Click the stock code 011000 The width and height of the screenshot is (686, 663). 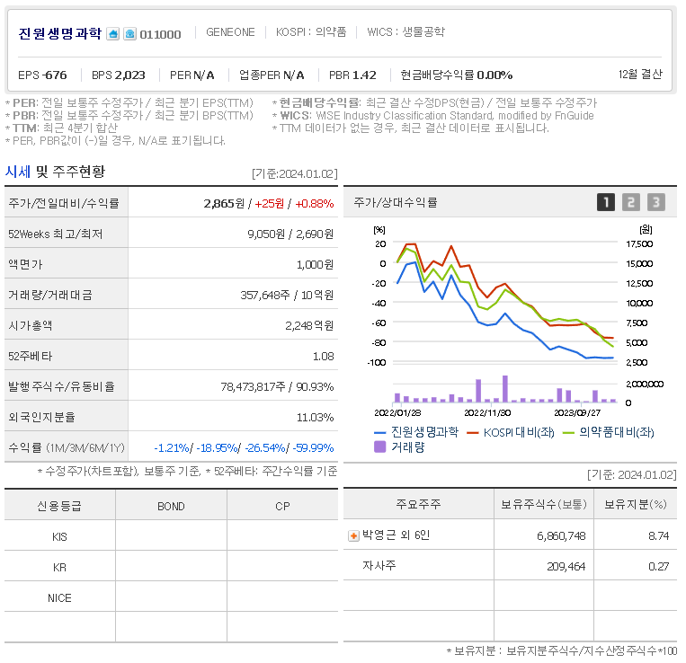pos(160,34)
